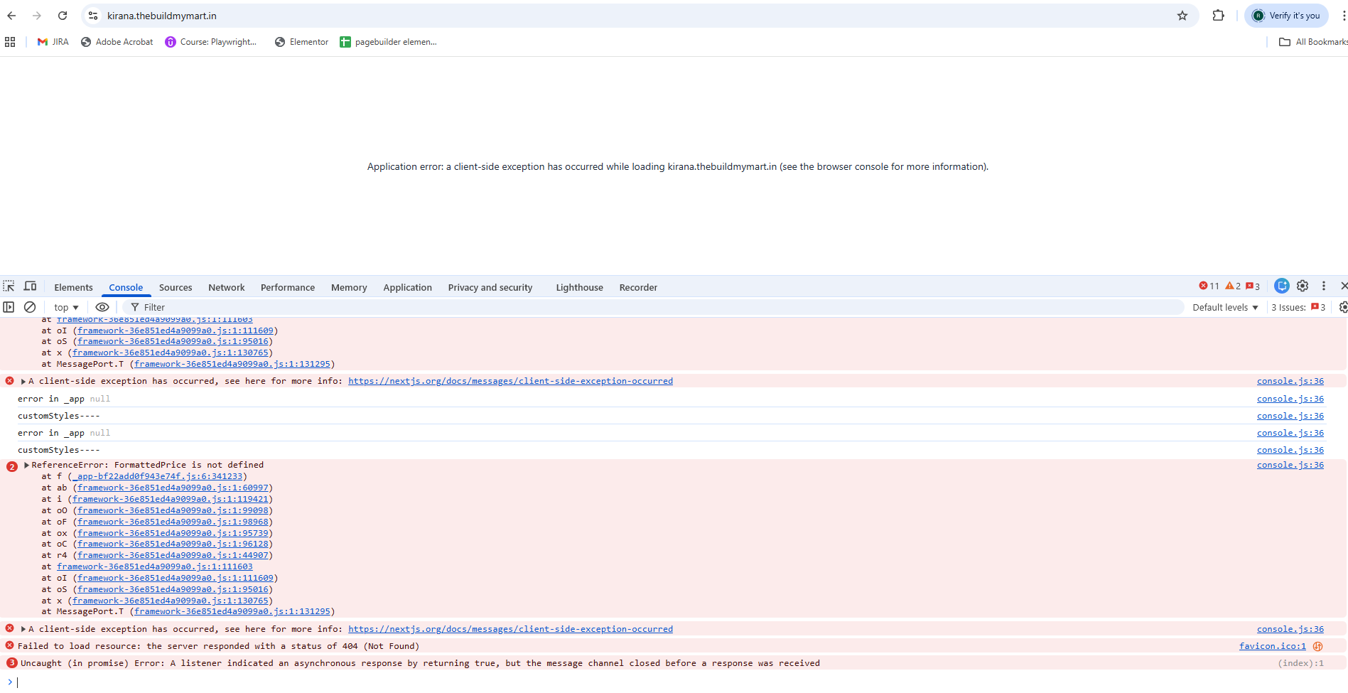
Task: Open the framework link ending in js:1:60997
Action: click(173, 488)
